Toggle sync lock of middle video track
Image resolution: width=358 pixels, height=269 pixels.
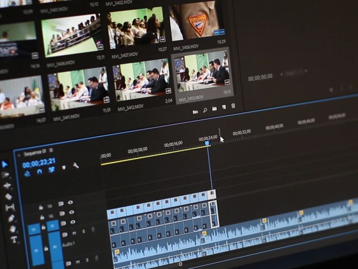62,214
